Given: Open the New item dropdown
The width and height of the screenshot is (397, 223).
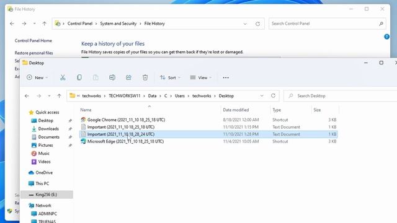Looking at the screenshot, I should [37, 77].
